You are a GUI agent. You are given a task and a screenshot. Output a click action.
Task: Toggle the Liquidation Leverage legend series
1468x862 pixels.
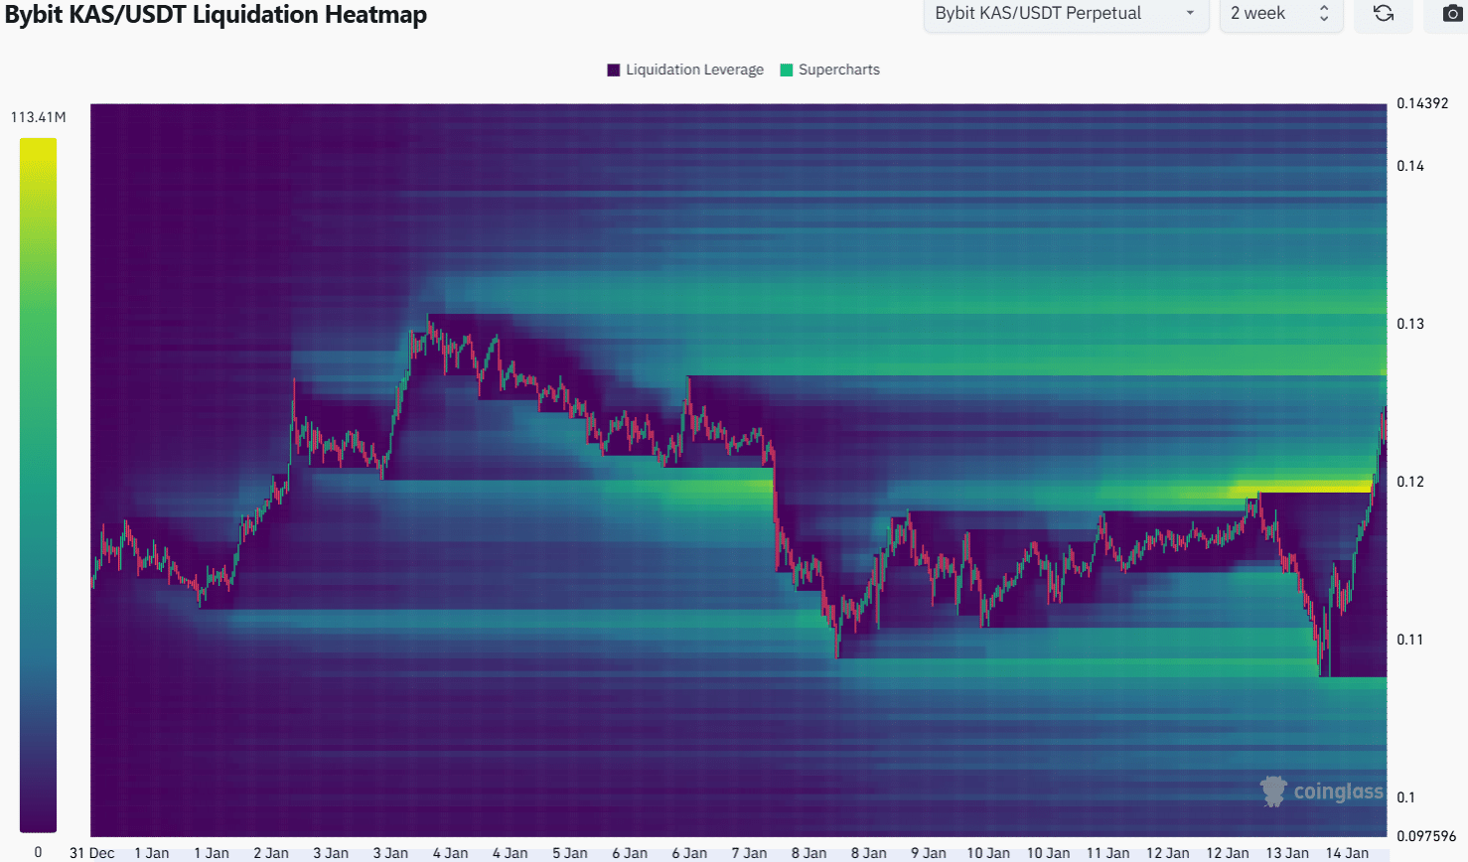tap(685, 70)
